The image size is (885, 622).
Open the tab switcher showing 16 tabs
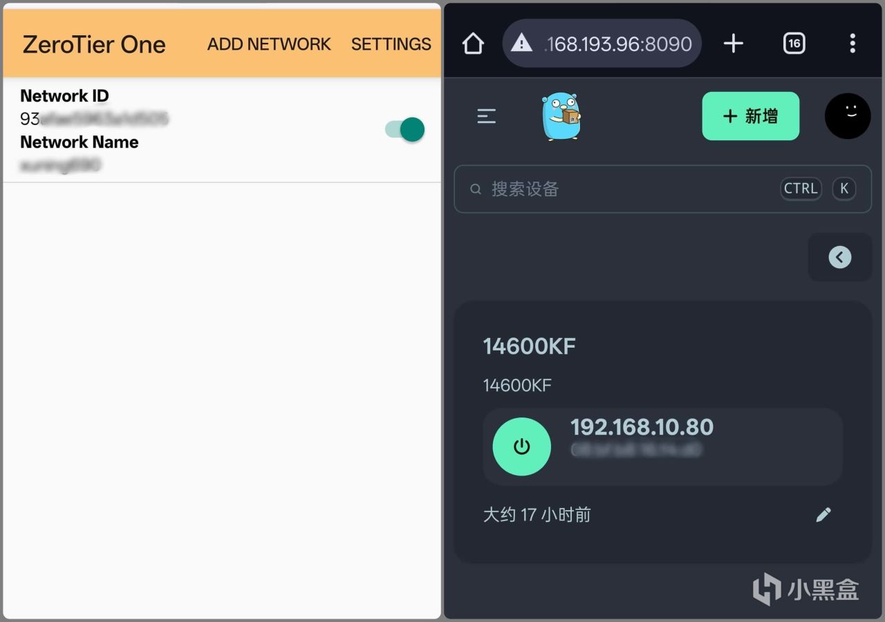[x=794, y=44]
